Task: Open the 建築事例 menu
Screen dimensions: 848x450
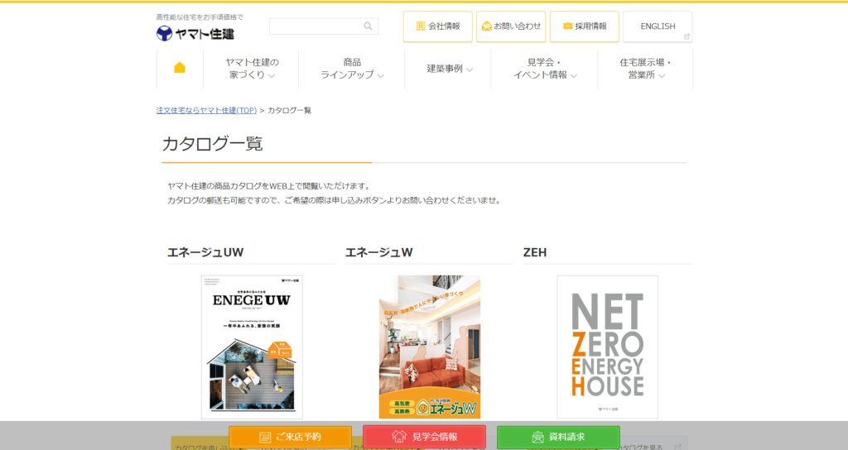Action: tap(448, 69)
